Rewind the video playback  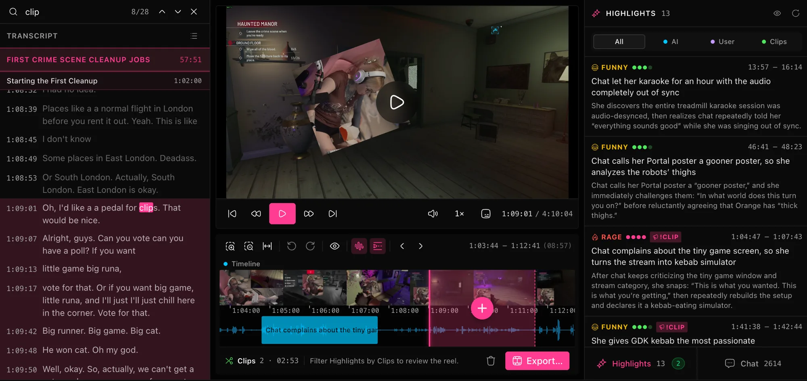(x=256, y=214)
